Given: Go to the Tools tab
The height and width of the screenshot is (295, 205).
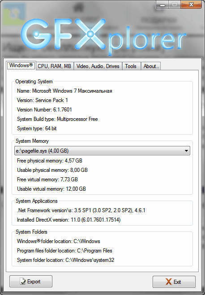Looking at the screenshot, I should tap(131, 66).
